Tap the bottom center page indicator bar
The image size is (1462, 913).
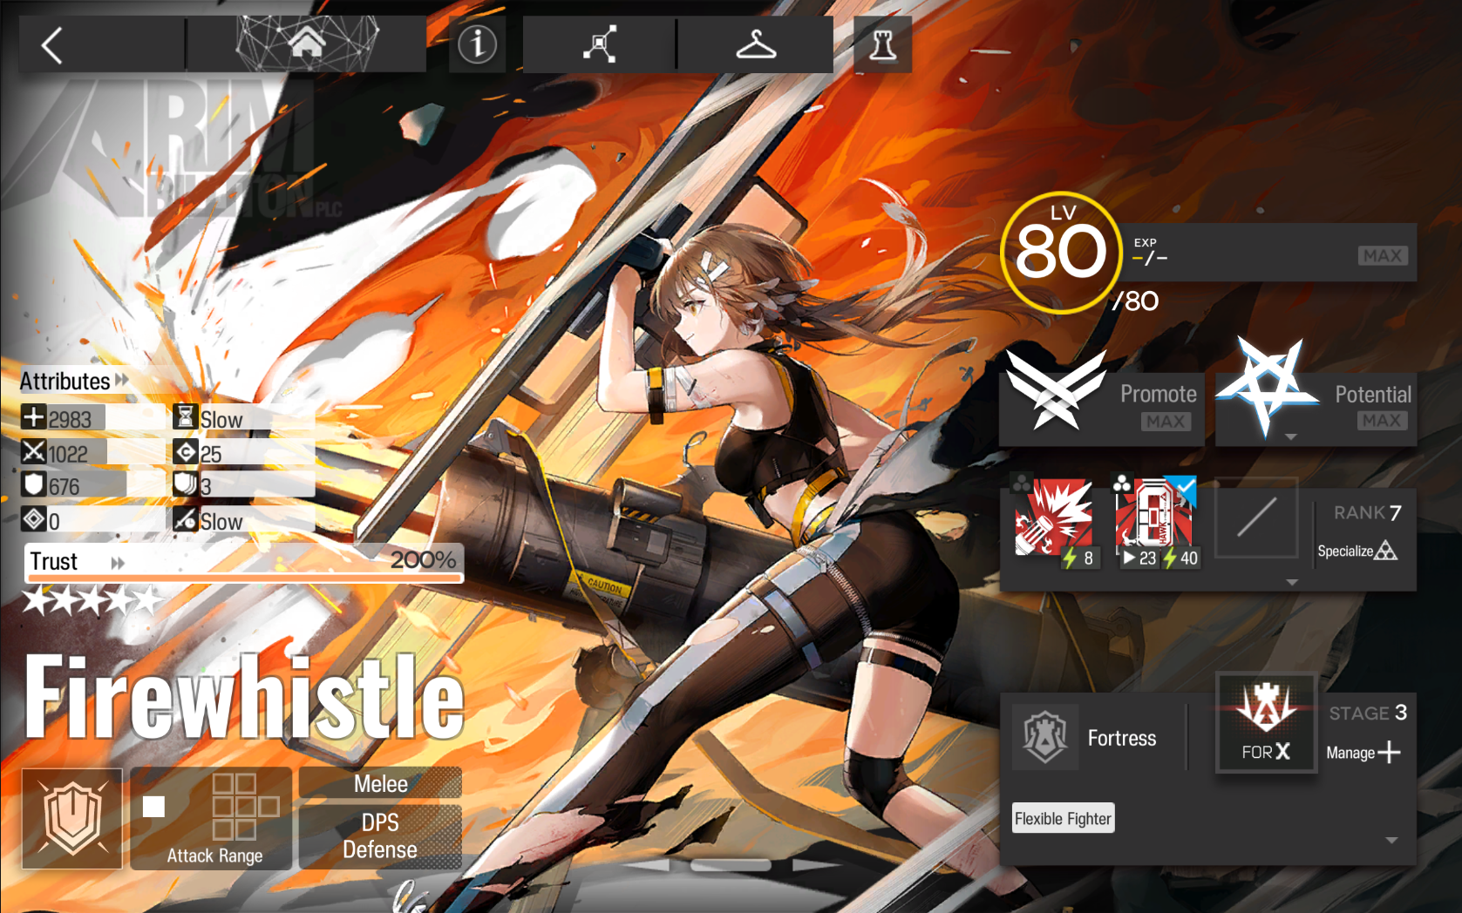[731, 865]
